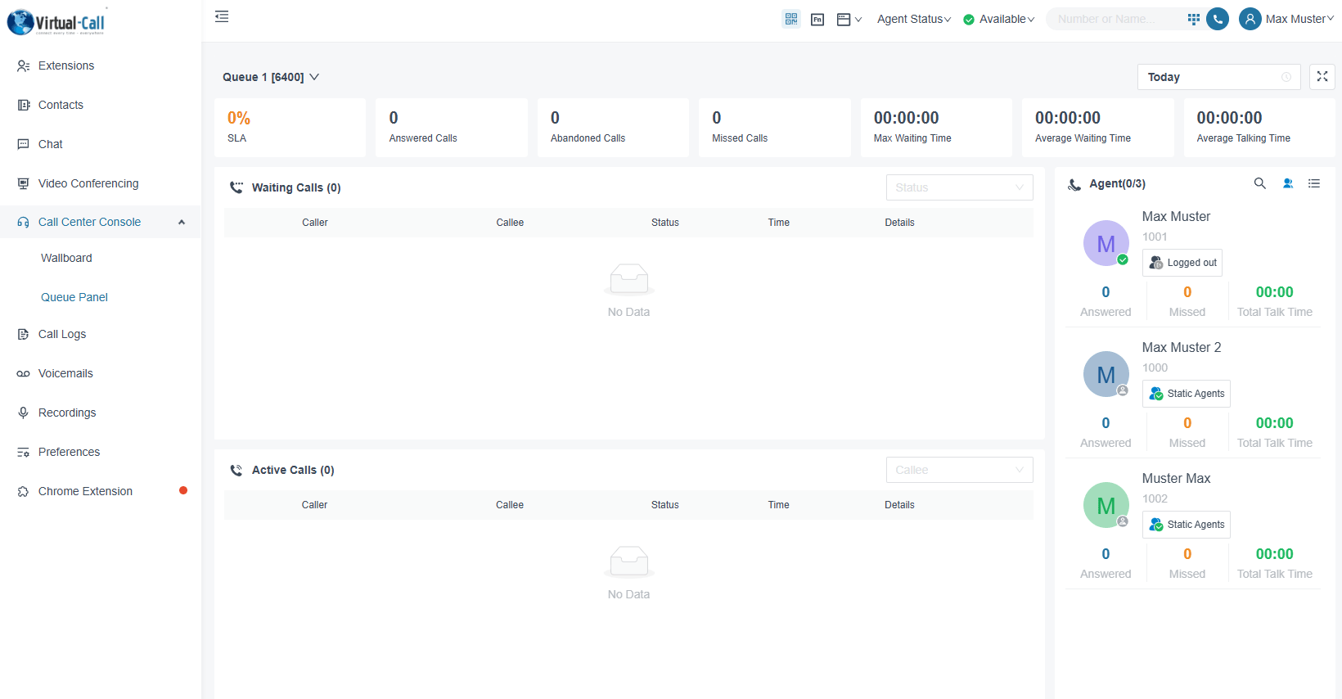Click the Chat bubble icon
The height and width of the screenshot is (699, 1342).
(23, 144)
